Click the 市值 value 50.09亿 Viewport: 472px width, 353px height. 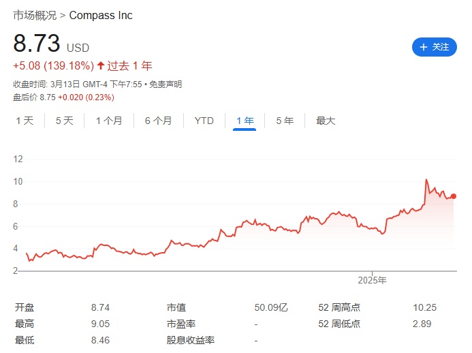pos(271,307)
